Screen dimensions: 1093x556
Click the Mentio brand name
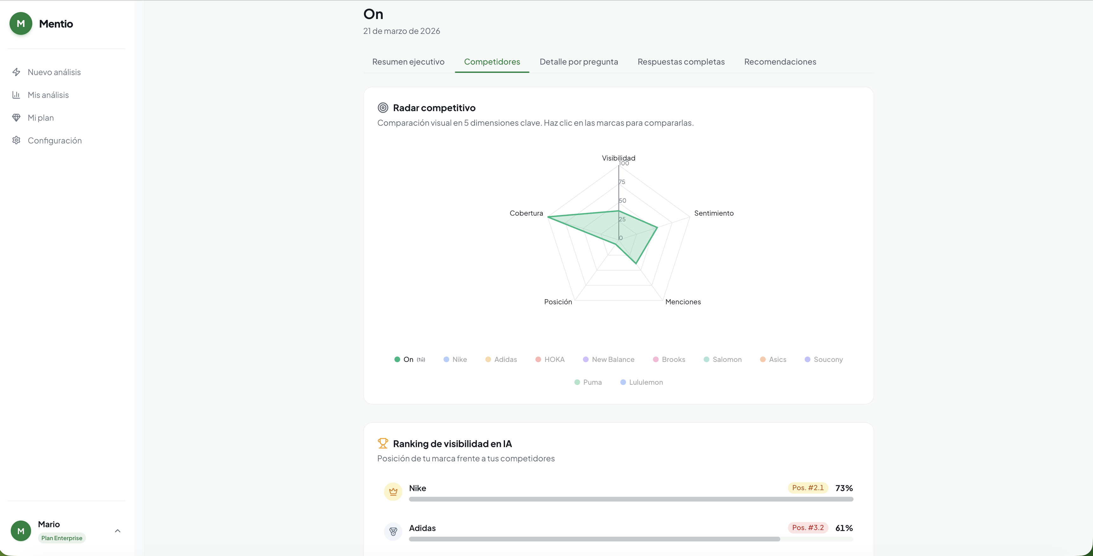tap(56, 24)
